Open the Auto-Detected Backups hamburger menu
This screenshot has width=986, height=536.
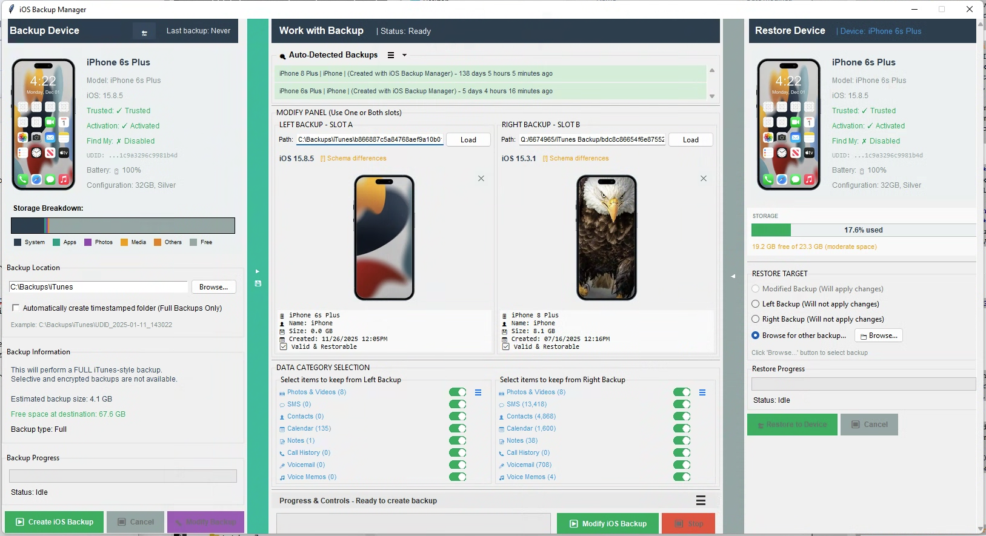pyautogui.click(x=391, y=55)
